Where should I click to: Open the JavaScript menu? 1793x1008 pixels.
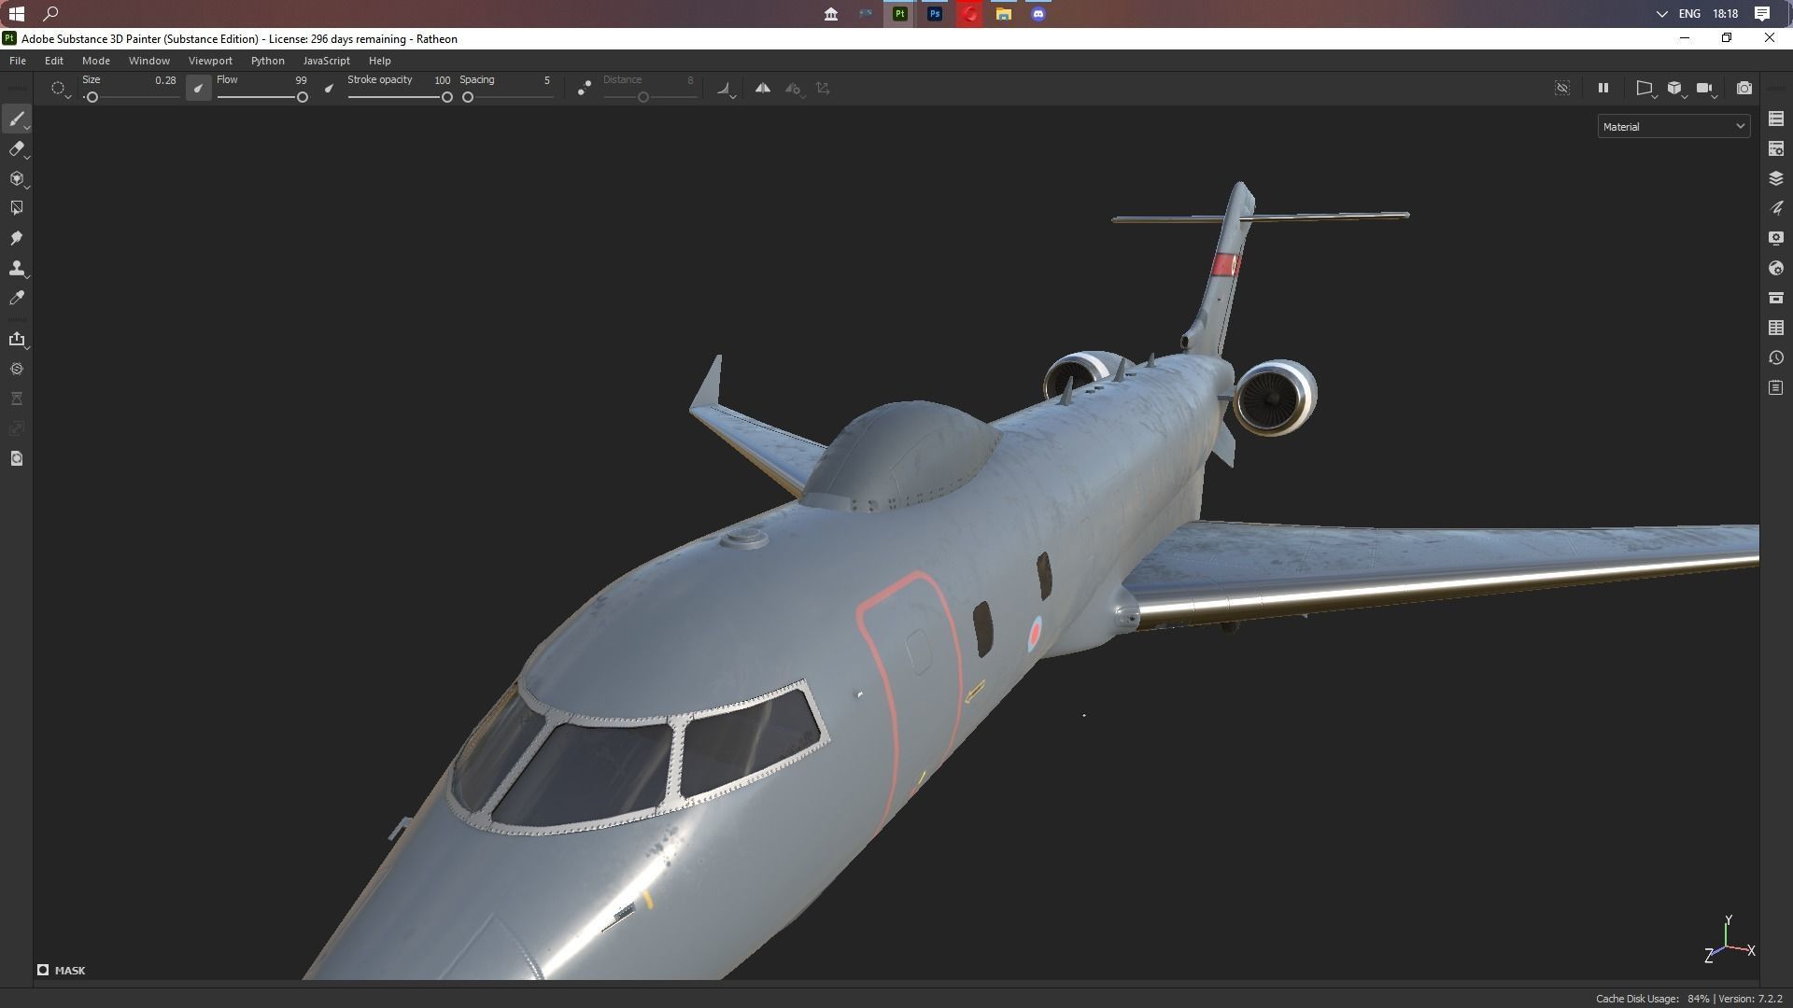(326, 61)
